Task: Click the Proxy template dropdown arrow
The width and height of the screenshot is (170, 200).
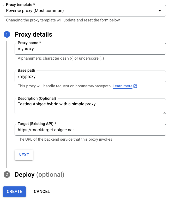Action: pyautogui.click(x=160, y=11)
